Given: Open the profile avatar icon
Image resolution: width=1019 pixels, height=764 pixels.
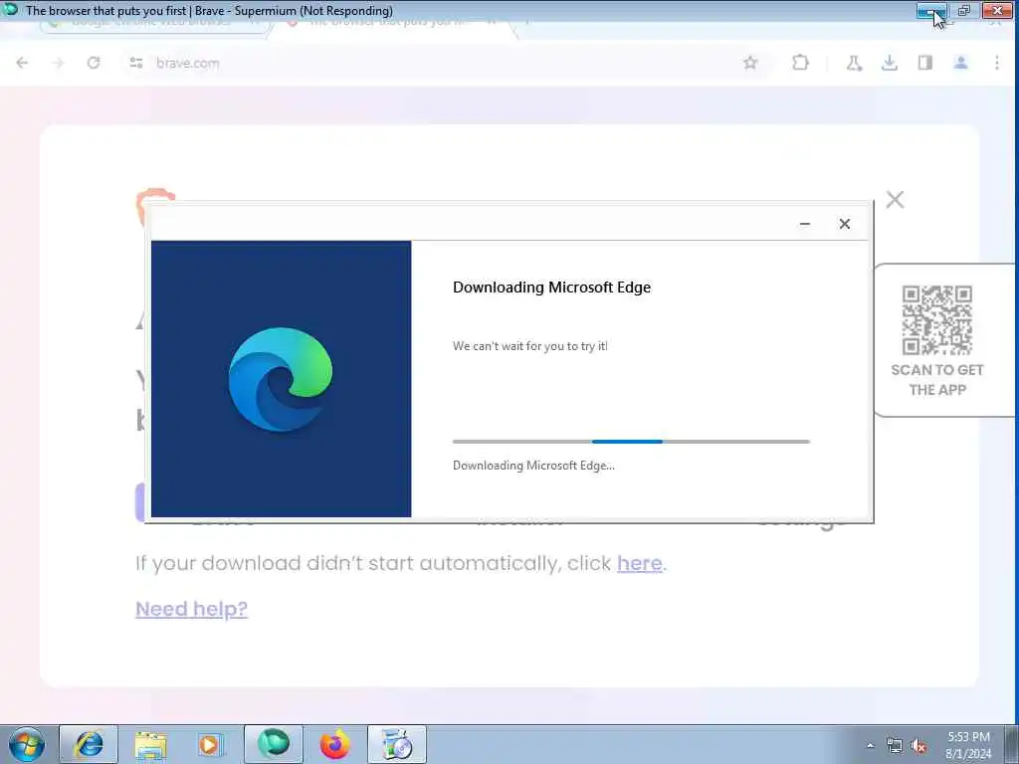Looking at the screenshot, I should [961, 63].
